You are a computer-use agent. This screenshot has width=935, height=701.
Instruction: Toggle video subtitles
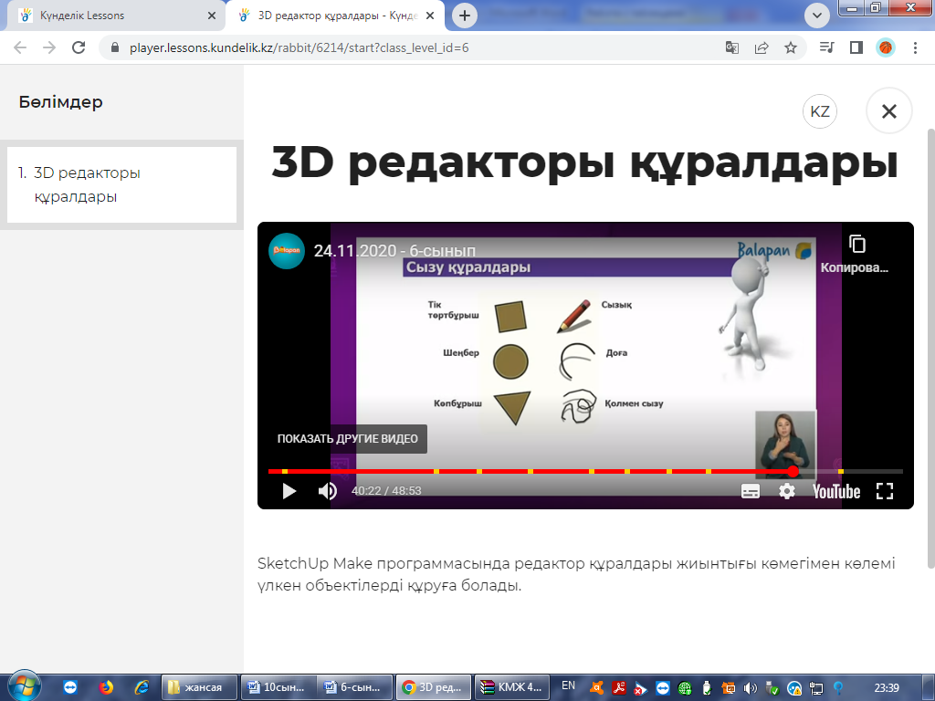point(751,491)
